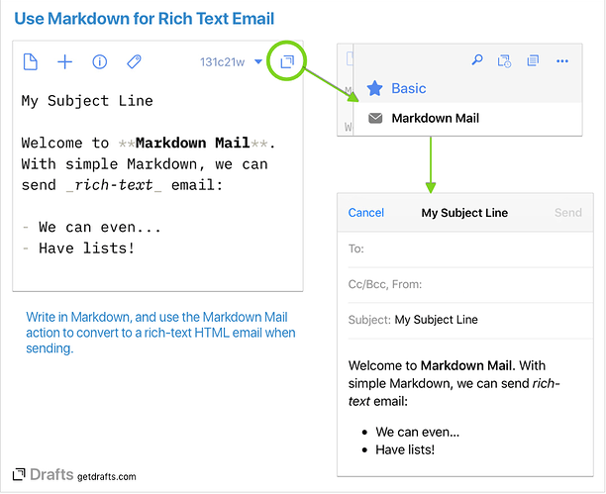This screenshot has height=494, width=606.
Task: Open the action log clock icon
Action: coord(504,60)
